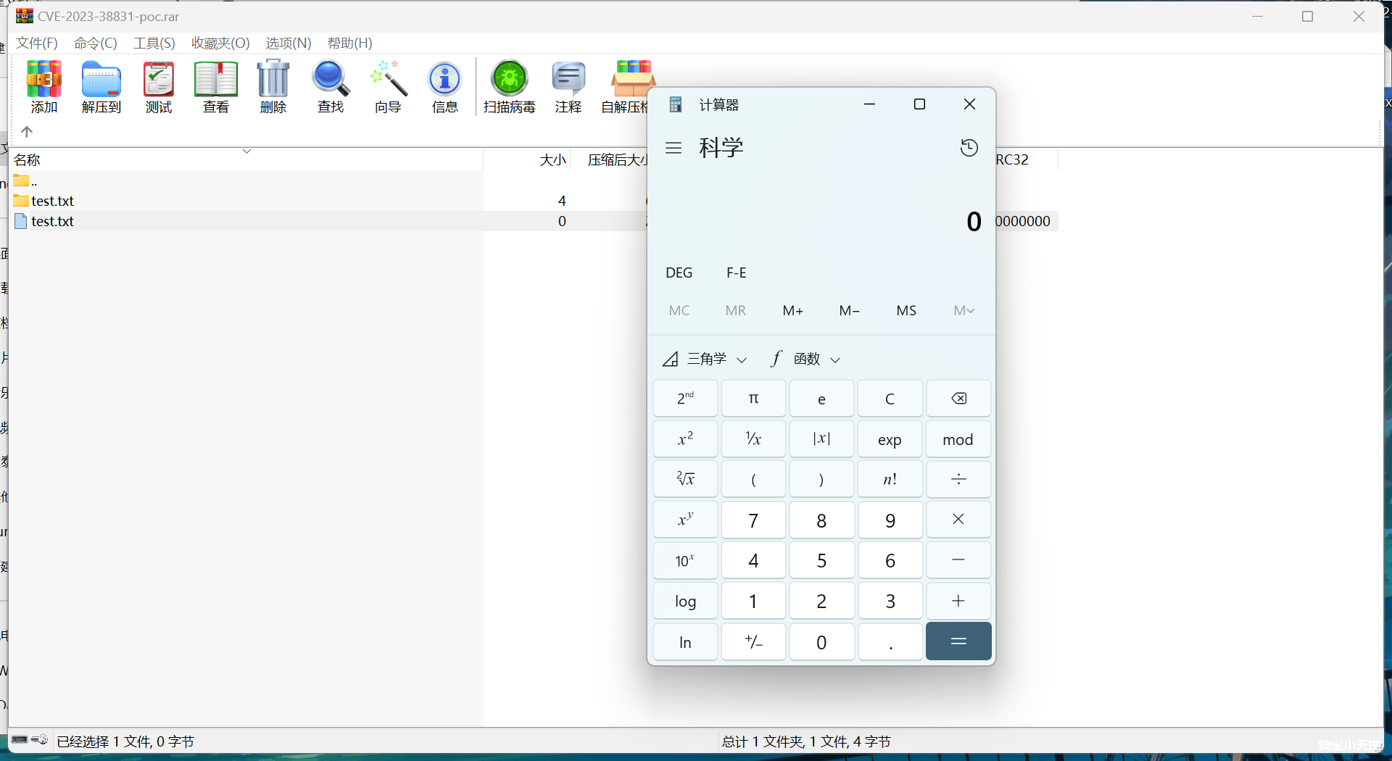Expand the memory M˅ dropdown

click(x=963, y=310)
